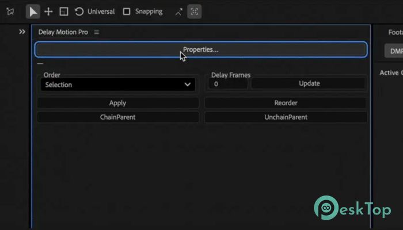Click the Reorder button
Screen dimensions: 403x230
tap(286, 103)
